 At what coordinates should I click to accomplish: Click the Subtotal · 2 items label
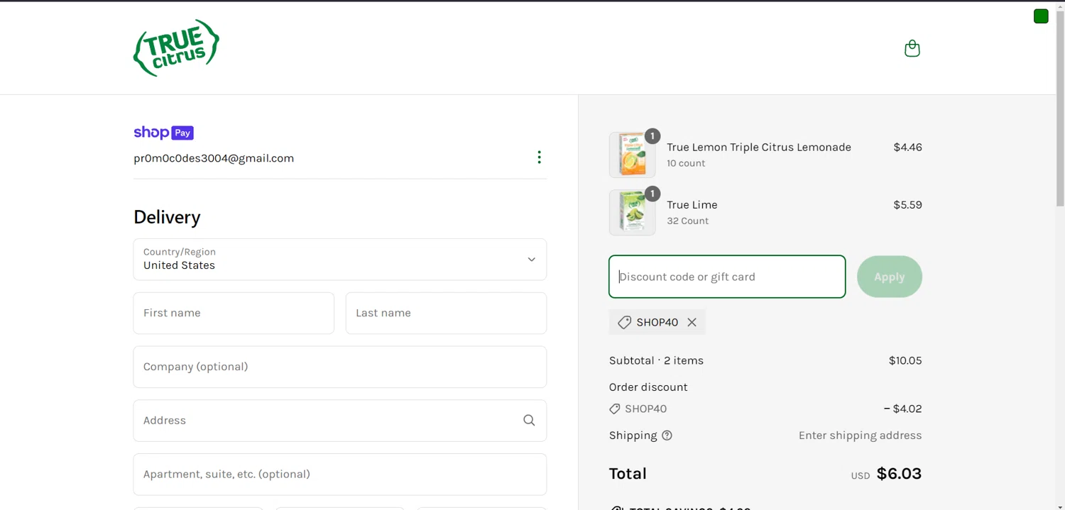coord(656,360)
